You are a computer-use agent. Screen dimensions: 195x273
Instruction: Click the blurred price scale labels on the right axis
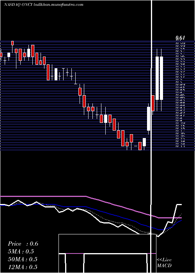click(180, 95)
